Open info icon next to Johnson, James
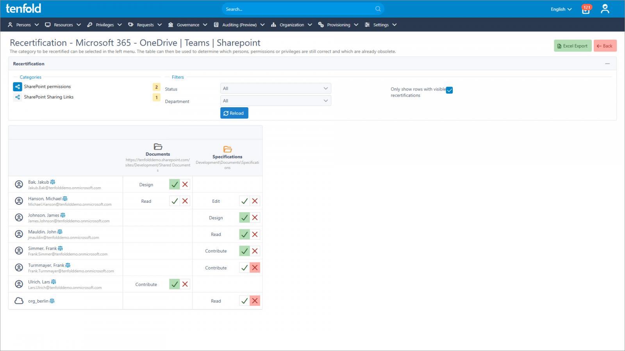625x351 pixels. (x=63, y=215)
